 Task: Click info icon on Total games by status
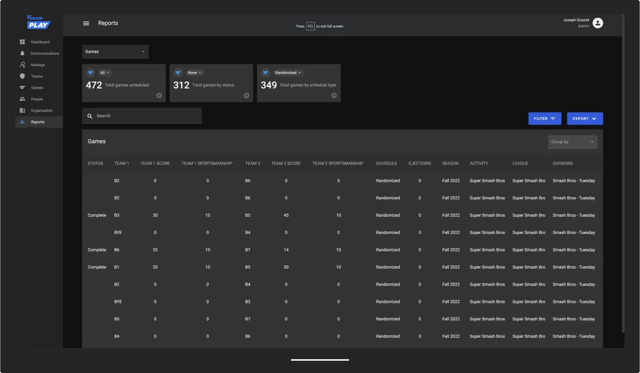(246, 95)
